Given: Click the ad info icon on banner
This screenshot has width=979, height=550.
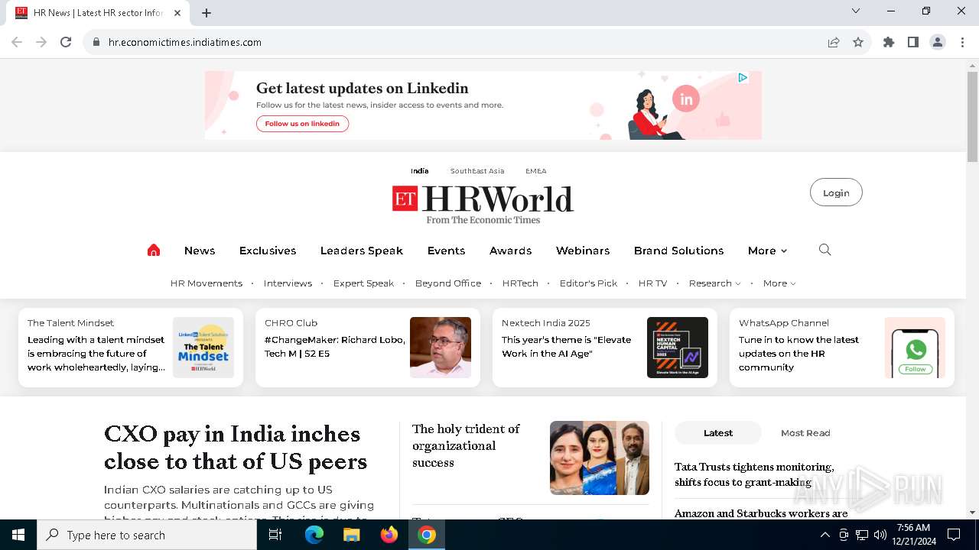Looking at the screenshot, I should tap(743, 77).
